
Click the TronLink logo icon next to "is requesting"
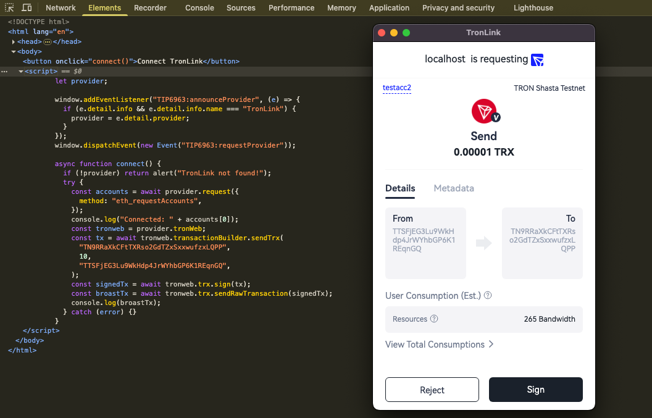click(x=537, y=60)
